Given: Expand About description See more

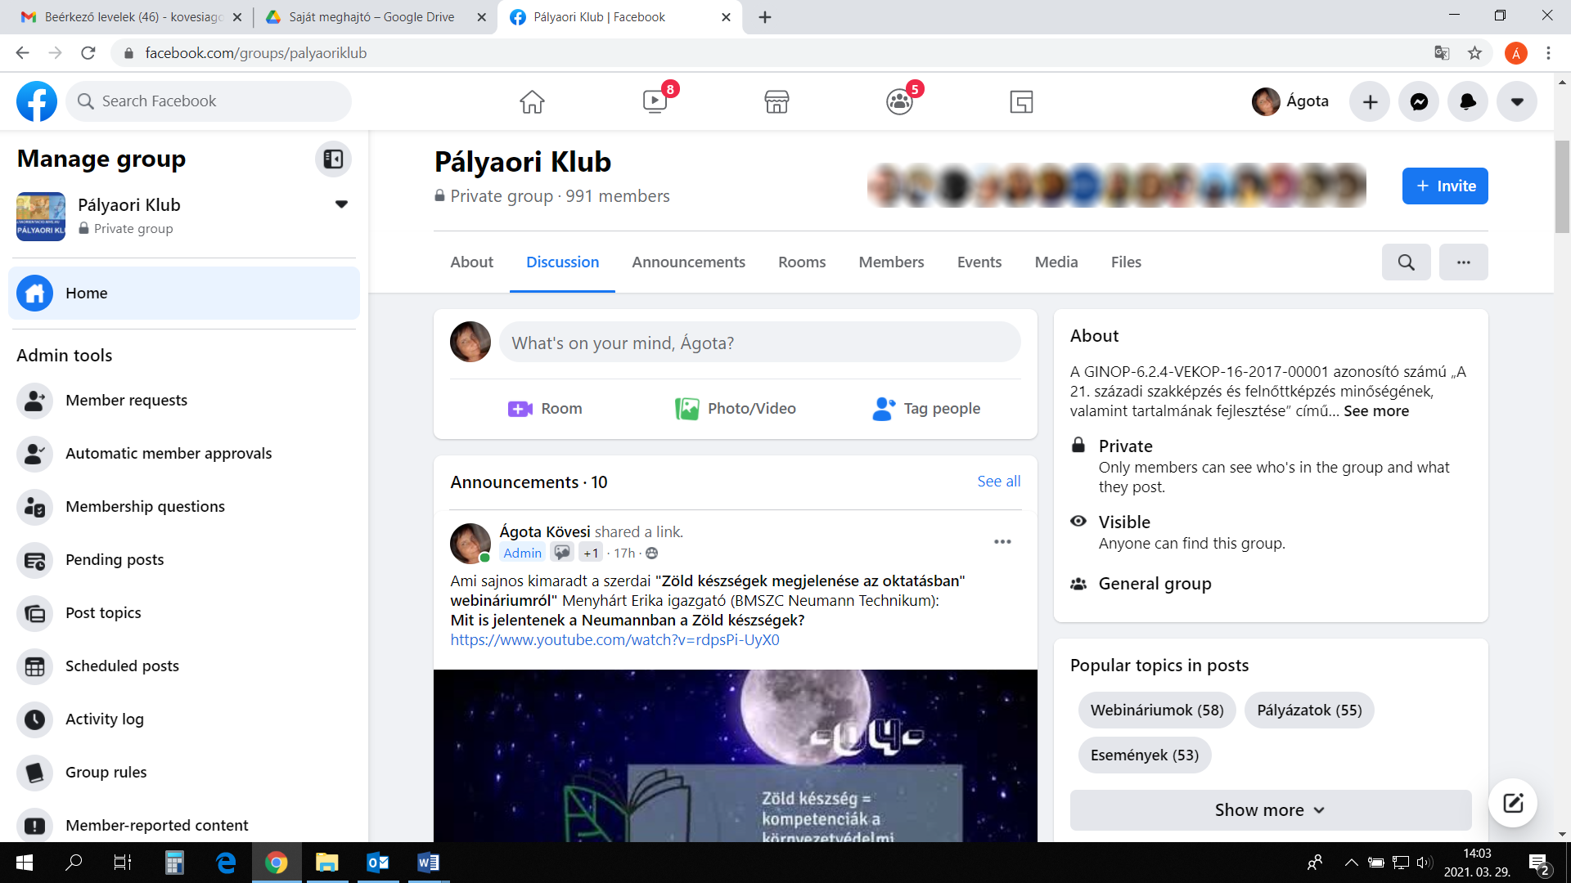Looking at the screenshot, I should tap(1375, 411).
